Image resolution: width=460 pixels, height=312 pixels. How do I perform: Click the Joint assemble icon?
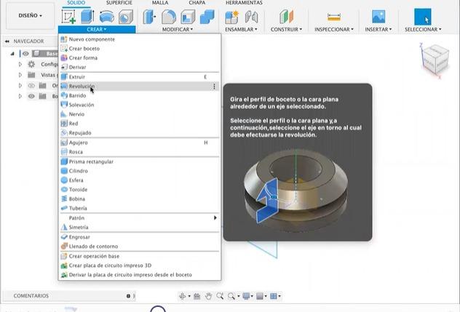(251, 17)
